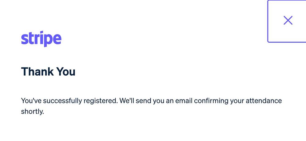306x141 pixels.
Task: Click the letter "e" ending Stripe logo
Action: (57, 39)
